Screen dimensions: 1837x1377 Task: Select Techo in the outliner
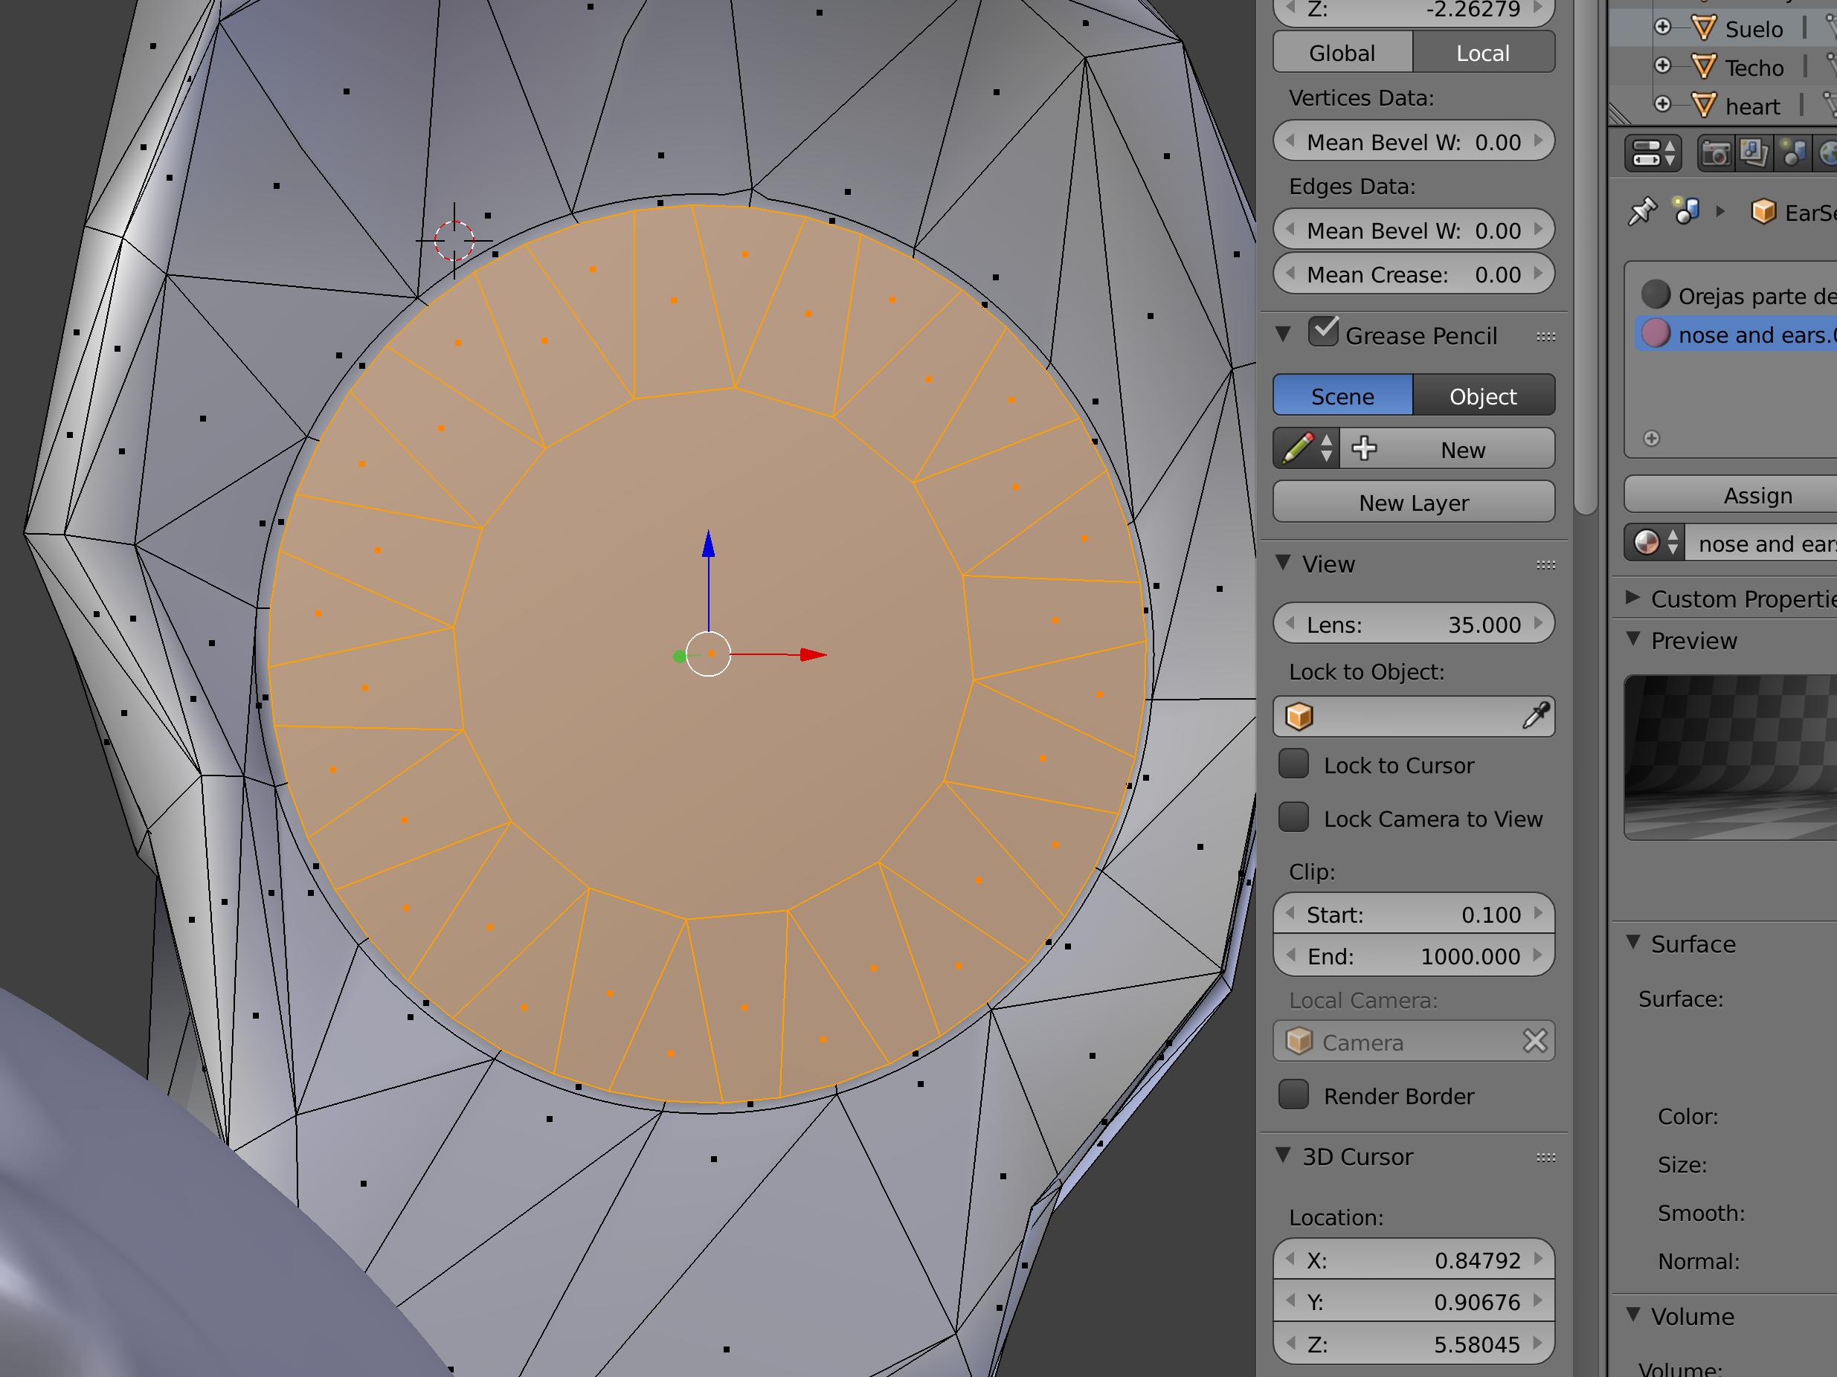click(x=1754, y=67)
